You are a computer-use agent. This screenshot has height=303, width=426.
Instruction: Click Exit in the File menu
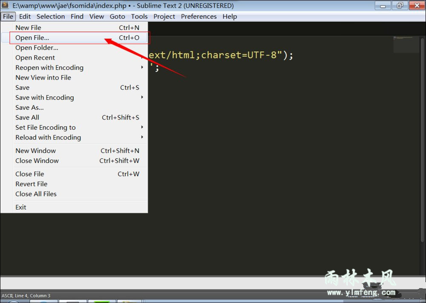74,207
